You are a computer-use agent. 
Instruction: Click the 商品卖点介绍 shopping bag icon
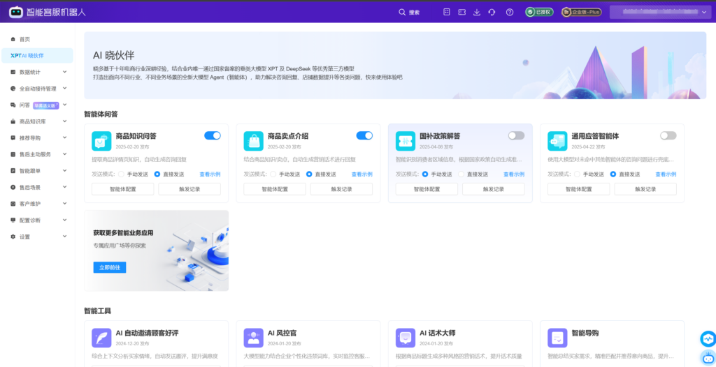point(253,141)
